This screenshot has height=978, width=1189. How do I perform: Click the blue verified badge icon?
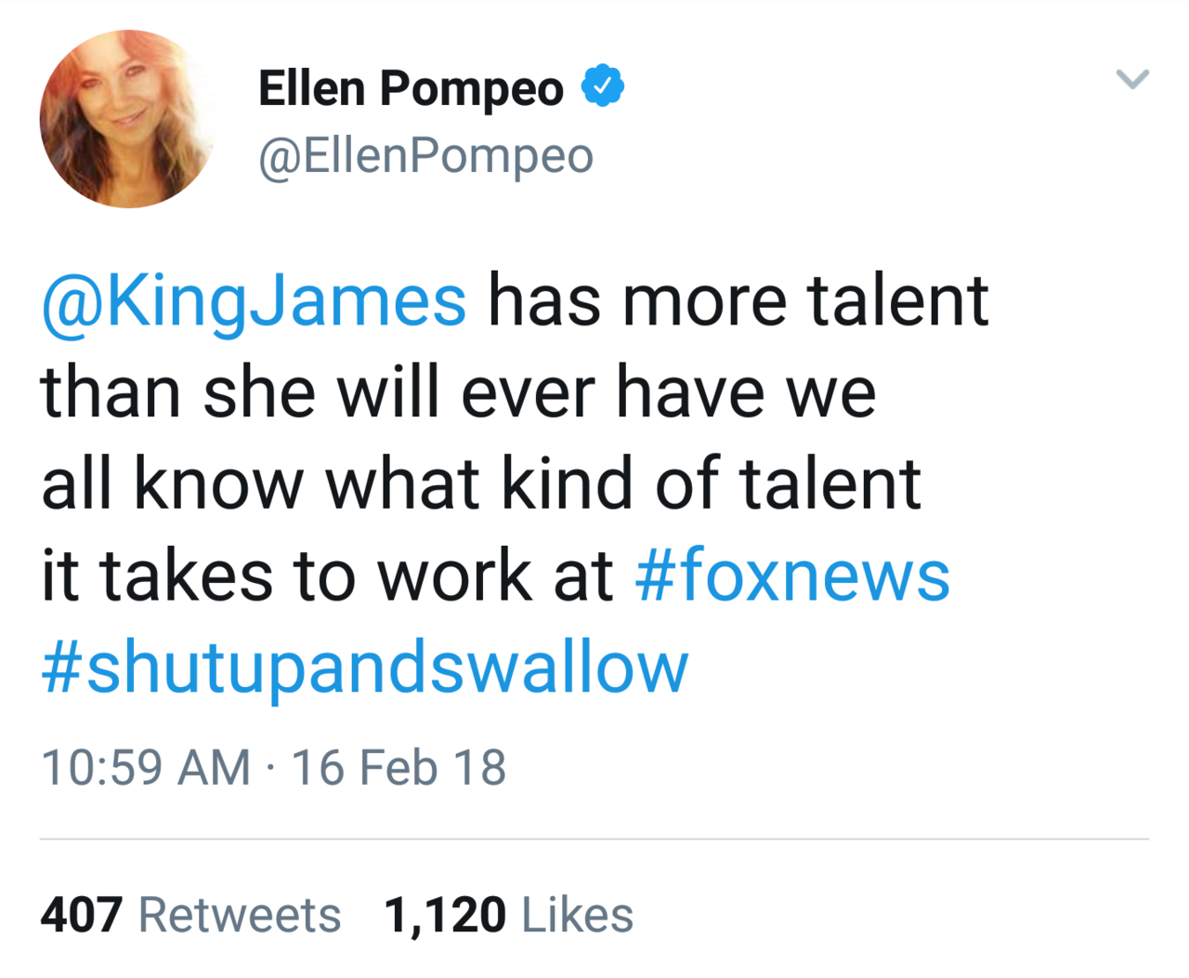point(602,86)
